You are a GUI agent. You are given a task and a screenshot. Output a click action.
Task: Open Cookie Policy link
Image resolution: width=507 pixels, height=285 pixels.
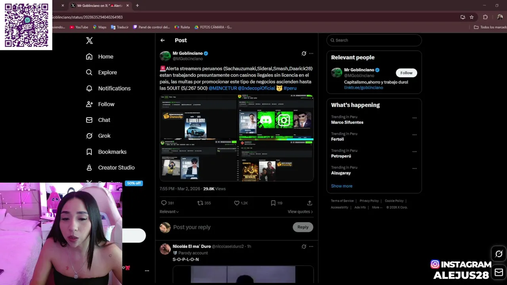tap(394, 201)
